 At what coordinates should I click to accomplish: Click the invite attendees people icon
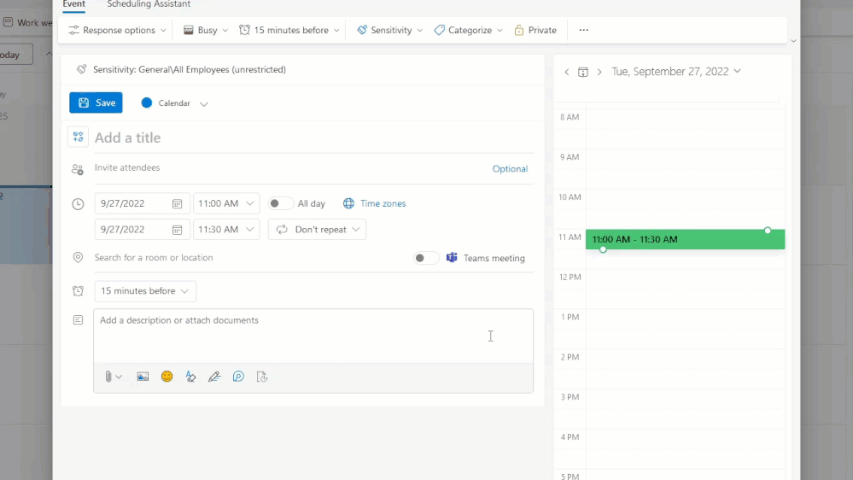coord(78,169)
